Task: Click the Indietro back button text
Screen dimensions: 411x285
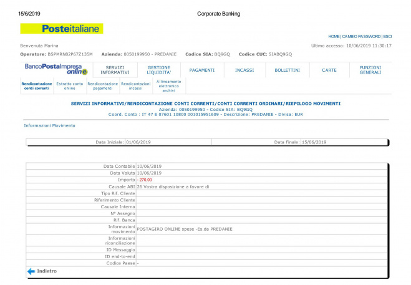Action: point(47,271)
